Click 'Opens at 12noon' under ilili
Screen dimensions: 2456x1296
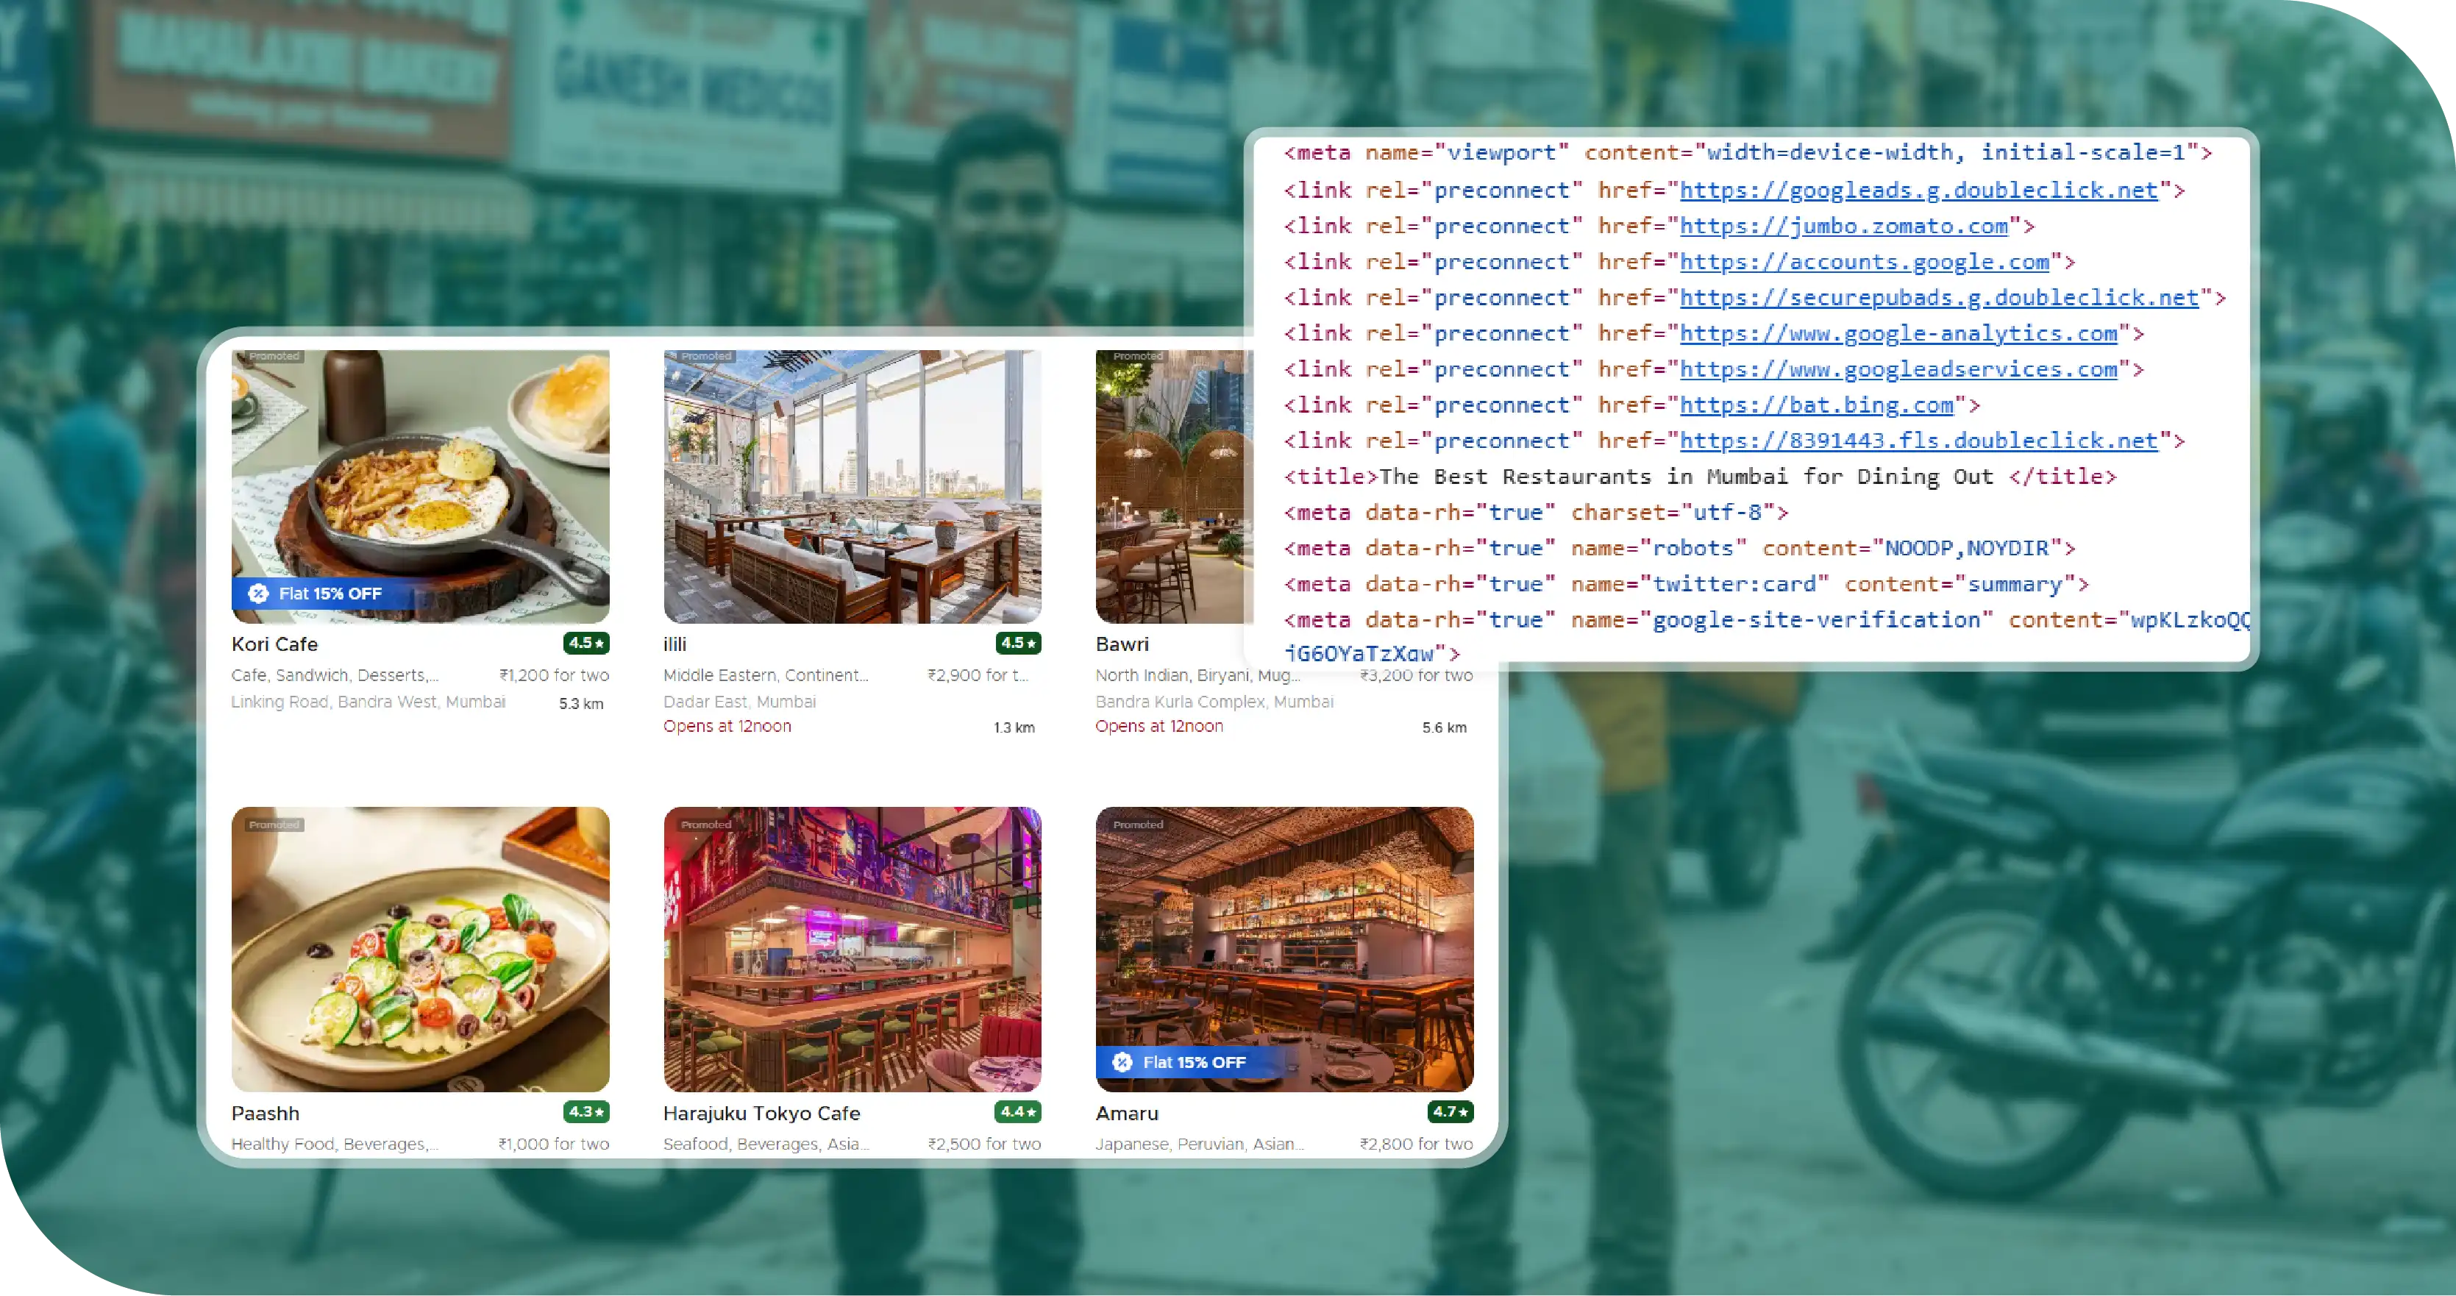pyautogui.click(x=727, y=727)
